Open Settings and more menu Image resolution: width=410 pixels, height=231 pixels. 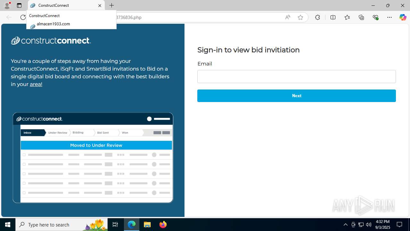pos(389,17)
